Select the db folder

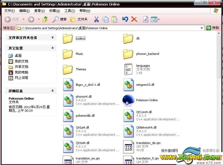[x=131, y=38]
